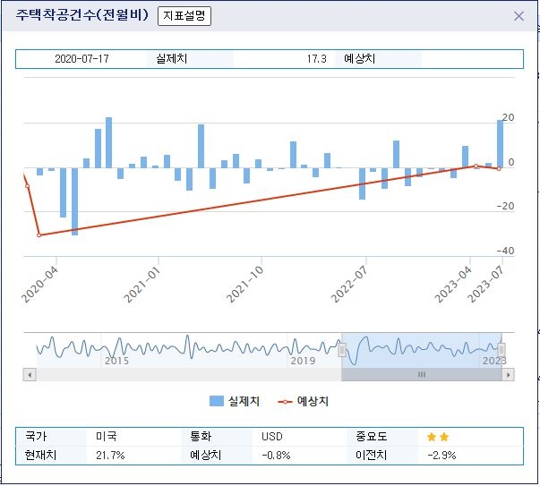Viewport: 540px width, 486px height.
Task: Click the 실제치 value 17.3
Action: point(316,59)
